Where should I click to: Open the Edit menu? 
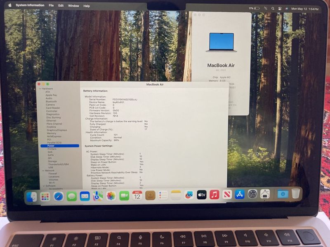[x=61, y=5]
